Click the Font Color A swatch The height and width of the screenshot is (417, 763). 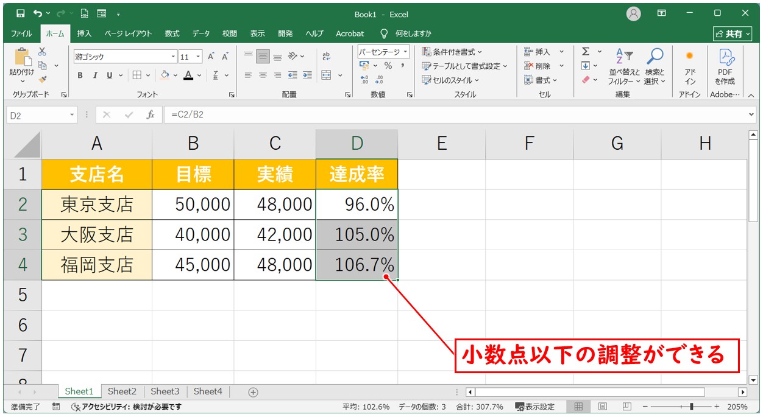point(188,75)
